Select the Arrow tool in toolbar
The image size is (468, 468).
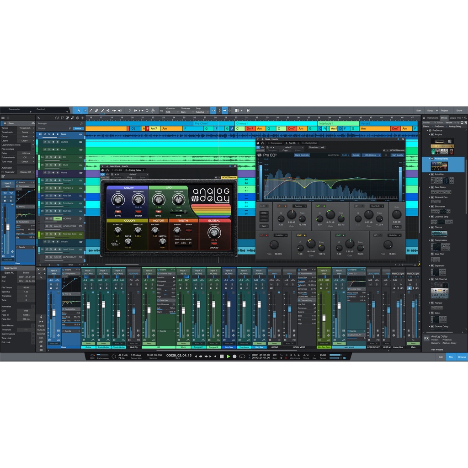79,111
